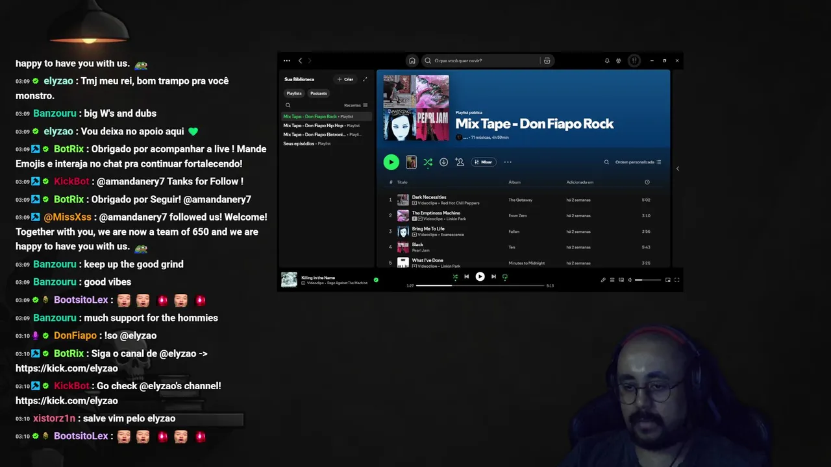
Task: Open the play queue icon
Action: 612,280
